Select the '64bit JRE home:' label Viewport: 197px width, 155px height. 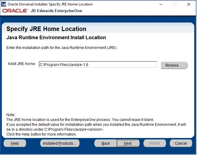(22, 64)
